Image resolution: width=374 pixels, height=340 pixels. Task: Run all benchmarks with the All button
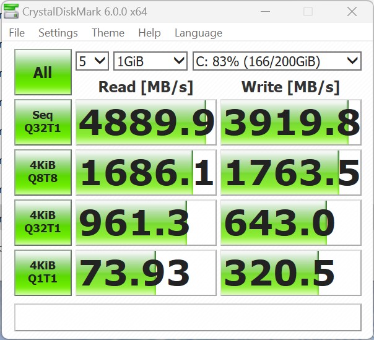pos(43,72)
